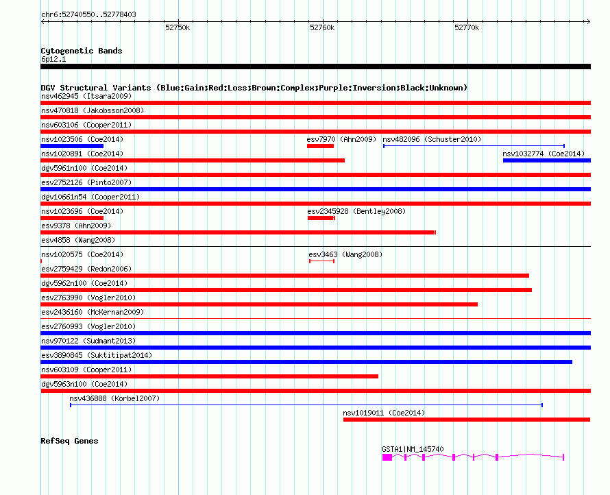The width and height of the screenshot is (610, 495).
Task: Click the nsv436888 (Korbel2007) label
Action: (114, 398)
